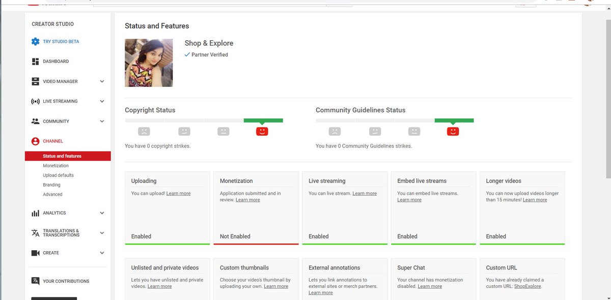Open the Branding sidebar item
611x300 pixels.
(51, 185)
